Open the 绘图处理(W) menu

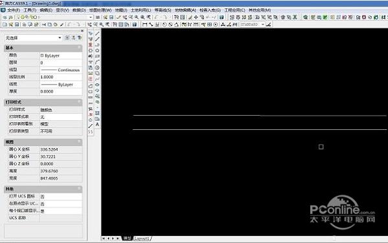point(100,10)
